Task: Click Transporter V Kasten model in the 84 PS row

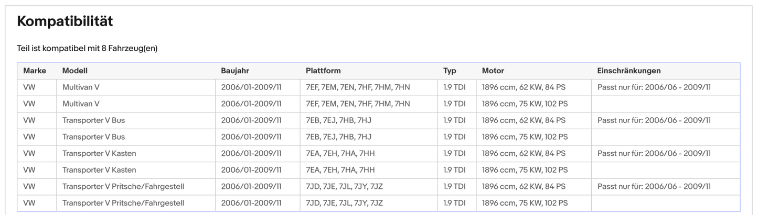Action: click(x=99, y=153)
